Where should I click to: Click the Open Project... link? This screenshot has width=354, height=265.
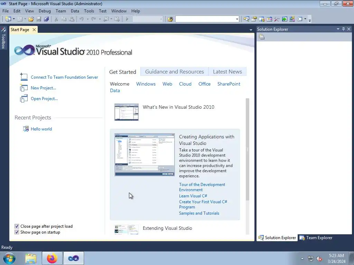click(44, 98)
